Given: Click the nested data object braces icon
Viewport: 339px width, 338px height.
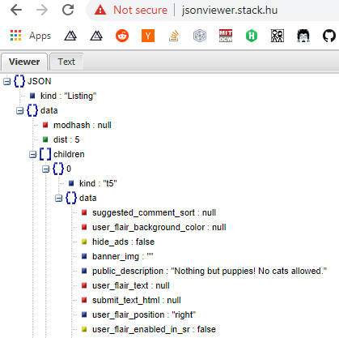Looking at the screenshot, I should pos(71,198).
